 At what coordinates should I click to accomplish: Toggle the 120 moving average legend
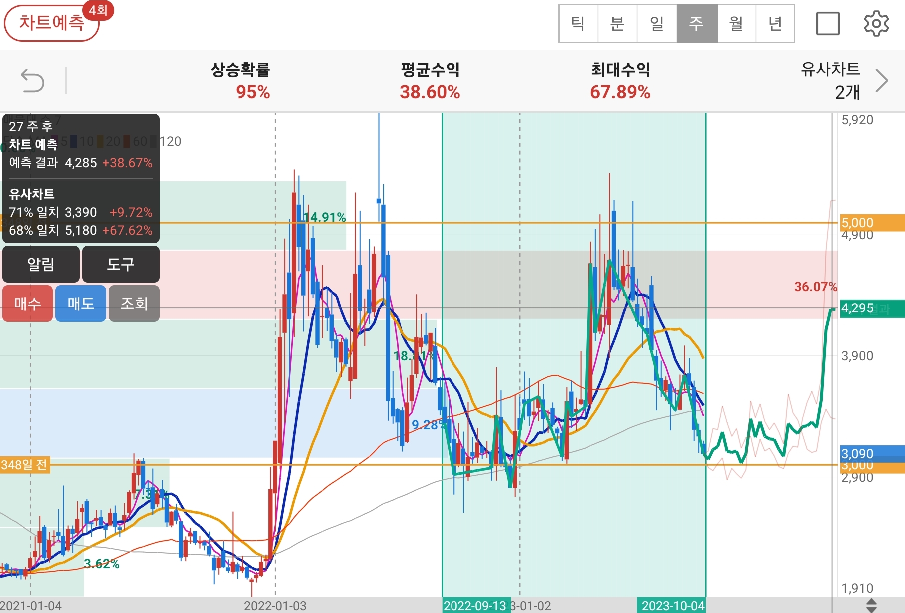167,141
